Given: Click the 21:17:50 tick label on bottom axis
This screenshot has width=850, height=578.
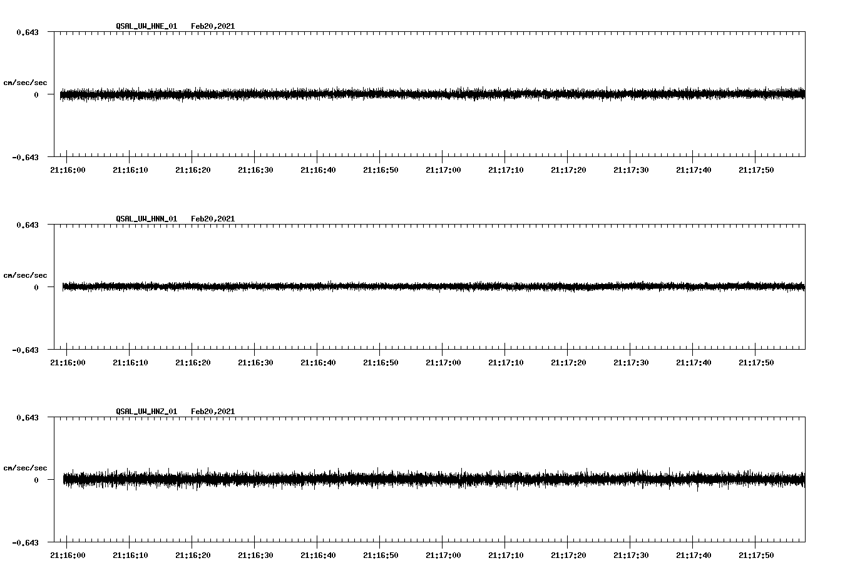Looking at the screenshot, I should (x=755, y=554).
